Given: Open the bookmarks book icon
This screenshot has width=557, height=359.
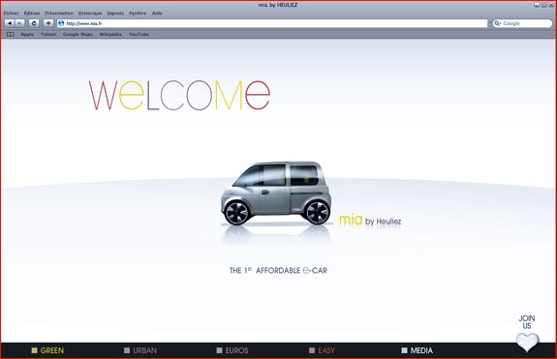Looking at the screenshot, I should (11, 35).
